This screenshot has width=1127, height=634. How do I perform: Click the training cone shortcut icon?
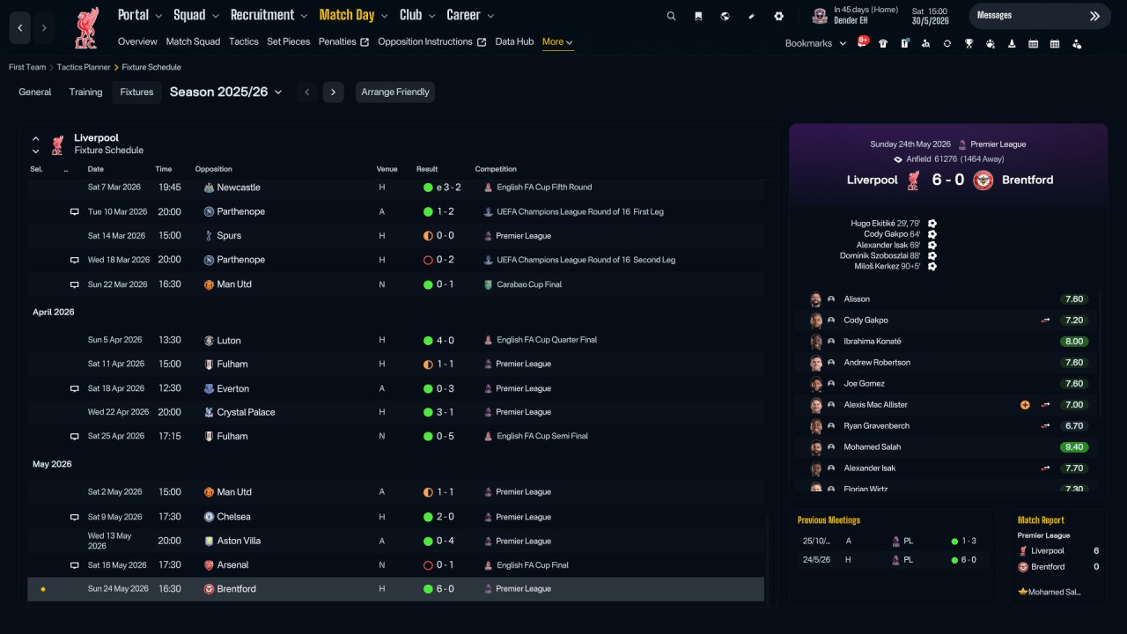click(x=1012, y=43)
